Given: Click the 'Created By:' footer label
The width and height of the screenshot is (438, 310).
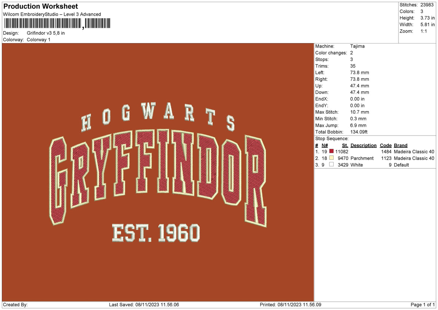Looking at the screenshot, I should (15, 305).
